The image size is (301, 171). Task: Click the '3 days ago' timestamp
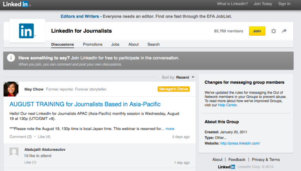click(x=181, y=137)
